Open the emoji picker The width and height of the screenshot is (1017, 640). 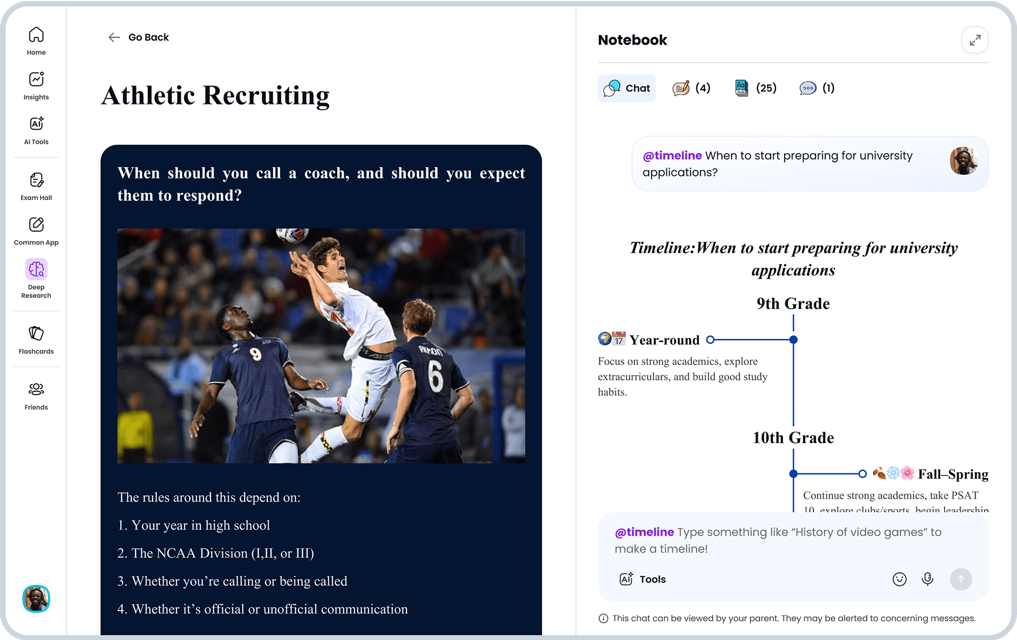899,580
